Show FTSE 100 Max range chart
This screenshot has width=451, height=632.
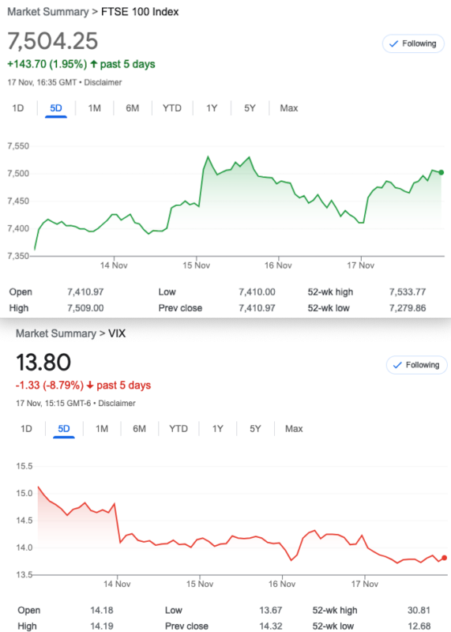tap(289, 108)
